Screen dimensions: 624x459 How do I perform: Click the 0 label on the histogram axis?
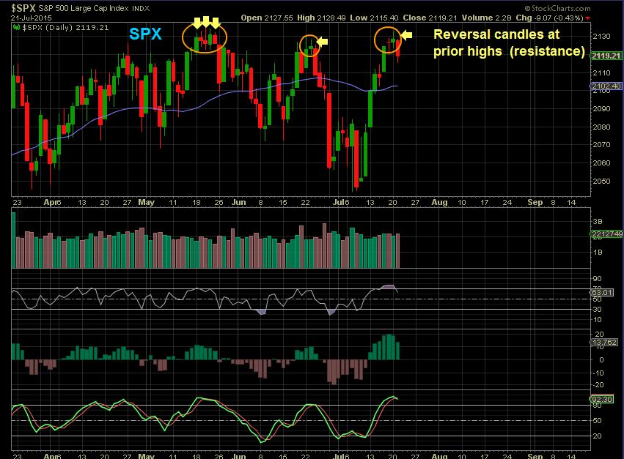[601, 359]
